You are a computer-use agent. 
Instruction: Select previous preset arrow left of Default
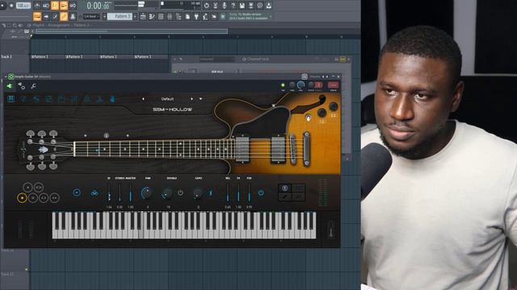coord(143,99)
